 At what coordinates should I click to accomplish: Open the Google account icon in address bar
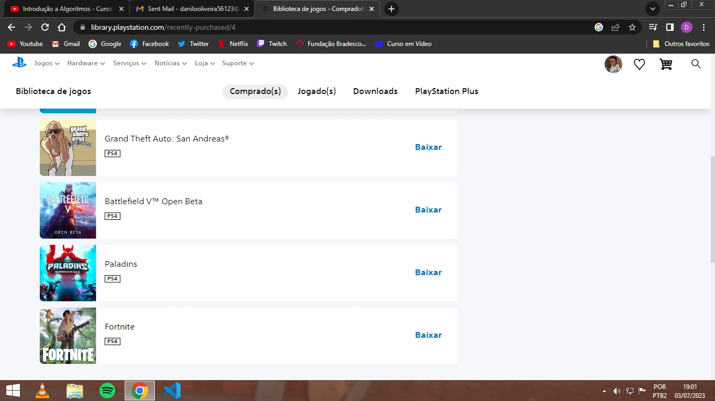(x=599, y=27)
